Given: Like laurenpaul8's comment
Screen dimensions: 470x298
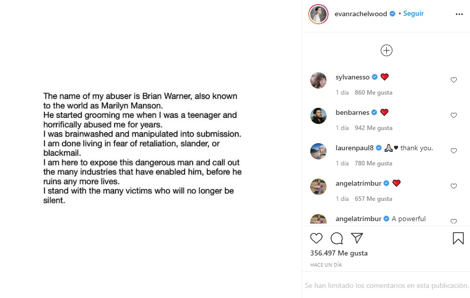Looking at the screenshot, I should point(454,151).
